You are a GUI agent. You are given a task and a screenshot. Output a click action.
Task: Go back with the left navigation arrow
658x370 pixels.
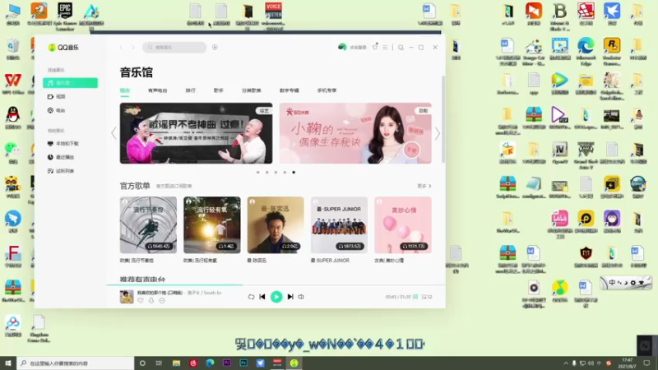(121, 48)
